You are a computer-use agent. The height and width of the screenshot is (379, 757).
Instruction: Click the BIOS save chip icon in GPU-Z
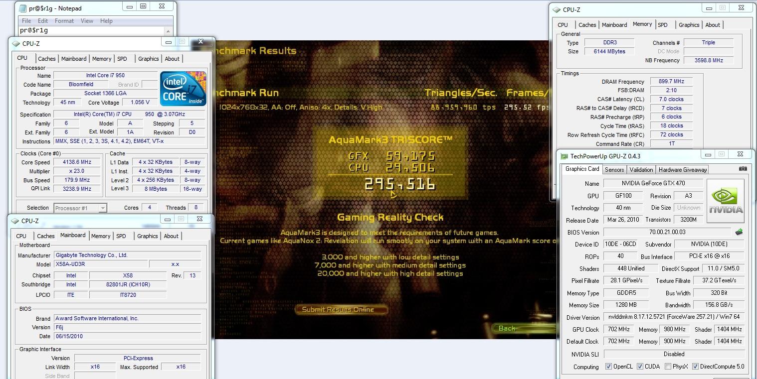pos(739,232)
